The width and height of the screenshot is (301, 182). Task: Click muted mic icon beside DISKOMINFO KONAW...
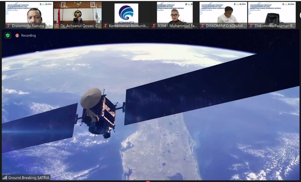click(x=202, y=26)
